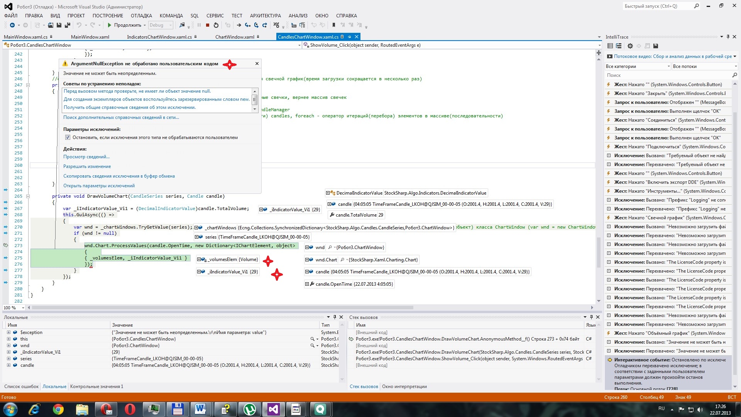Click 'Просмотр сведений...' link

(x=86, y=157)
